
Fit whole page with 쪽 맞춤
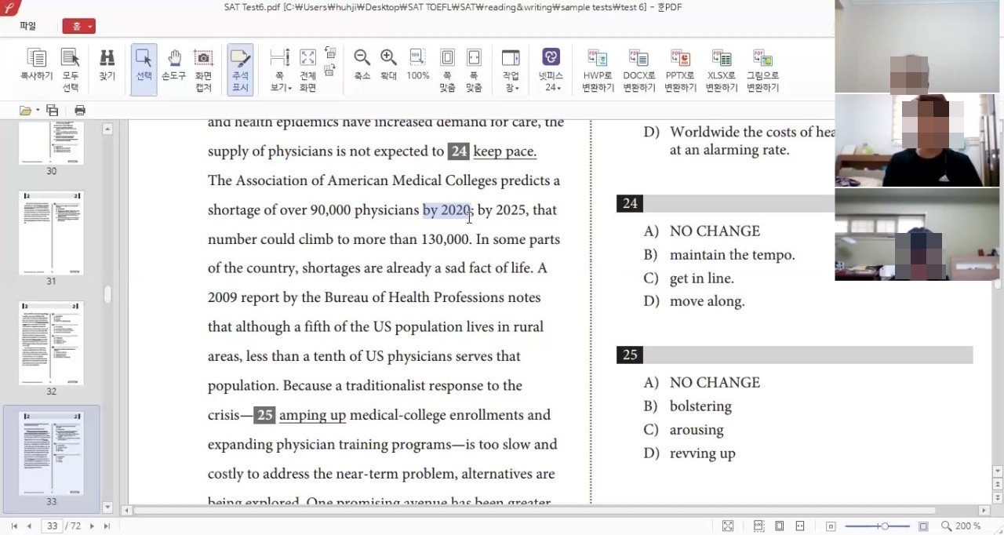click(x=447, y=69)
